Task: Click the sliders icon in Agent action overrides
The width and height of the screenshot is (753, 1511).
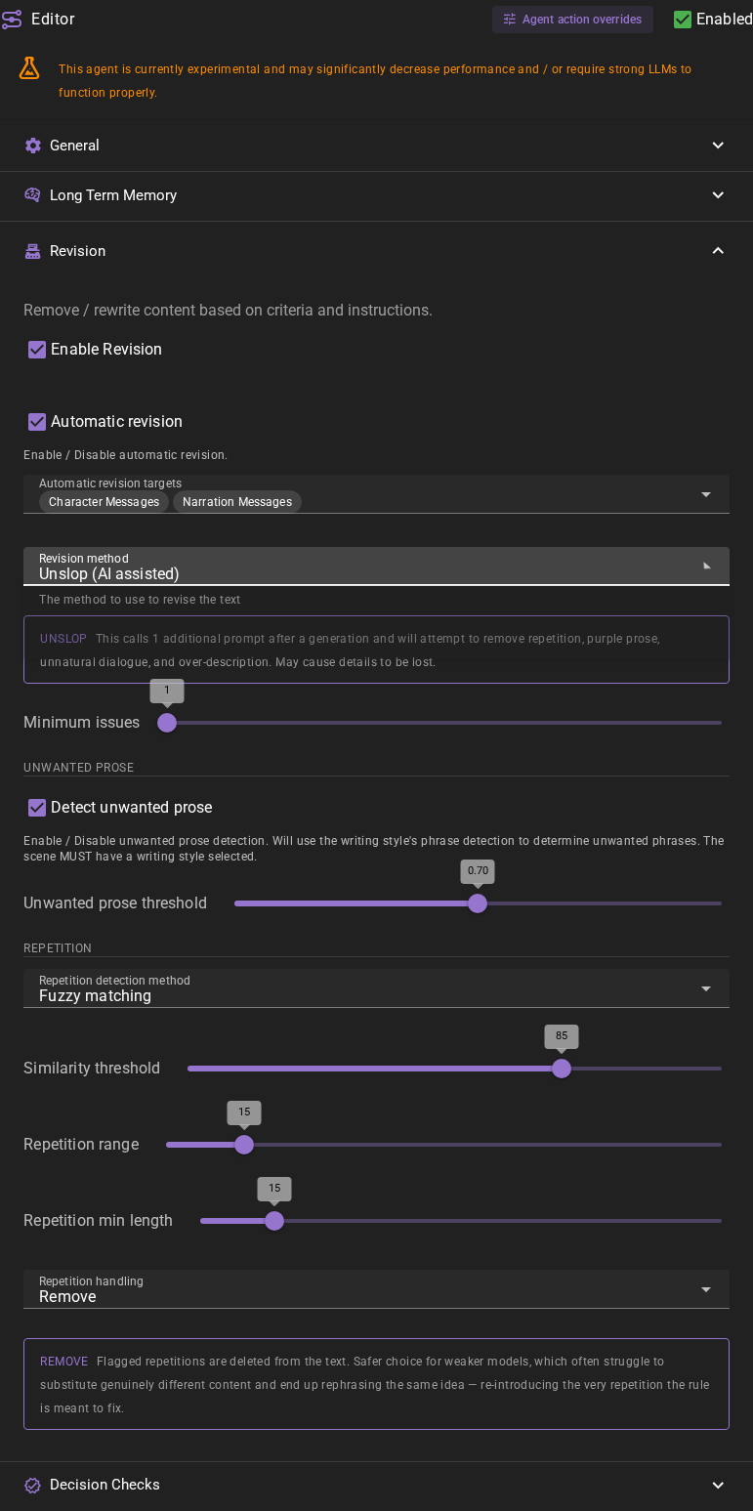Action: [x=509, y=20]
